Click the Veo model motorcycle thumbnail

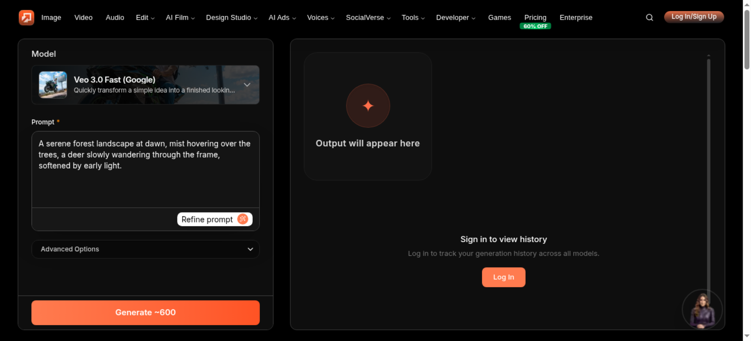click(x=53, y=85)
